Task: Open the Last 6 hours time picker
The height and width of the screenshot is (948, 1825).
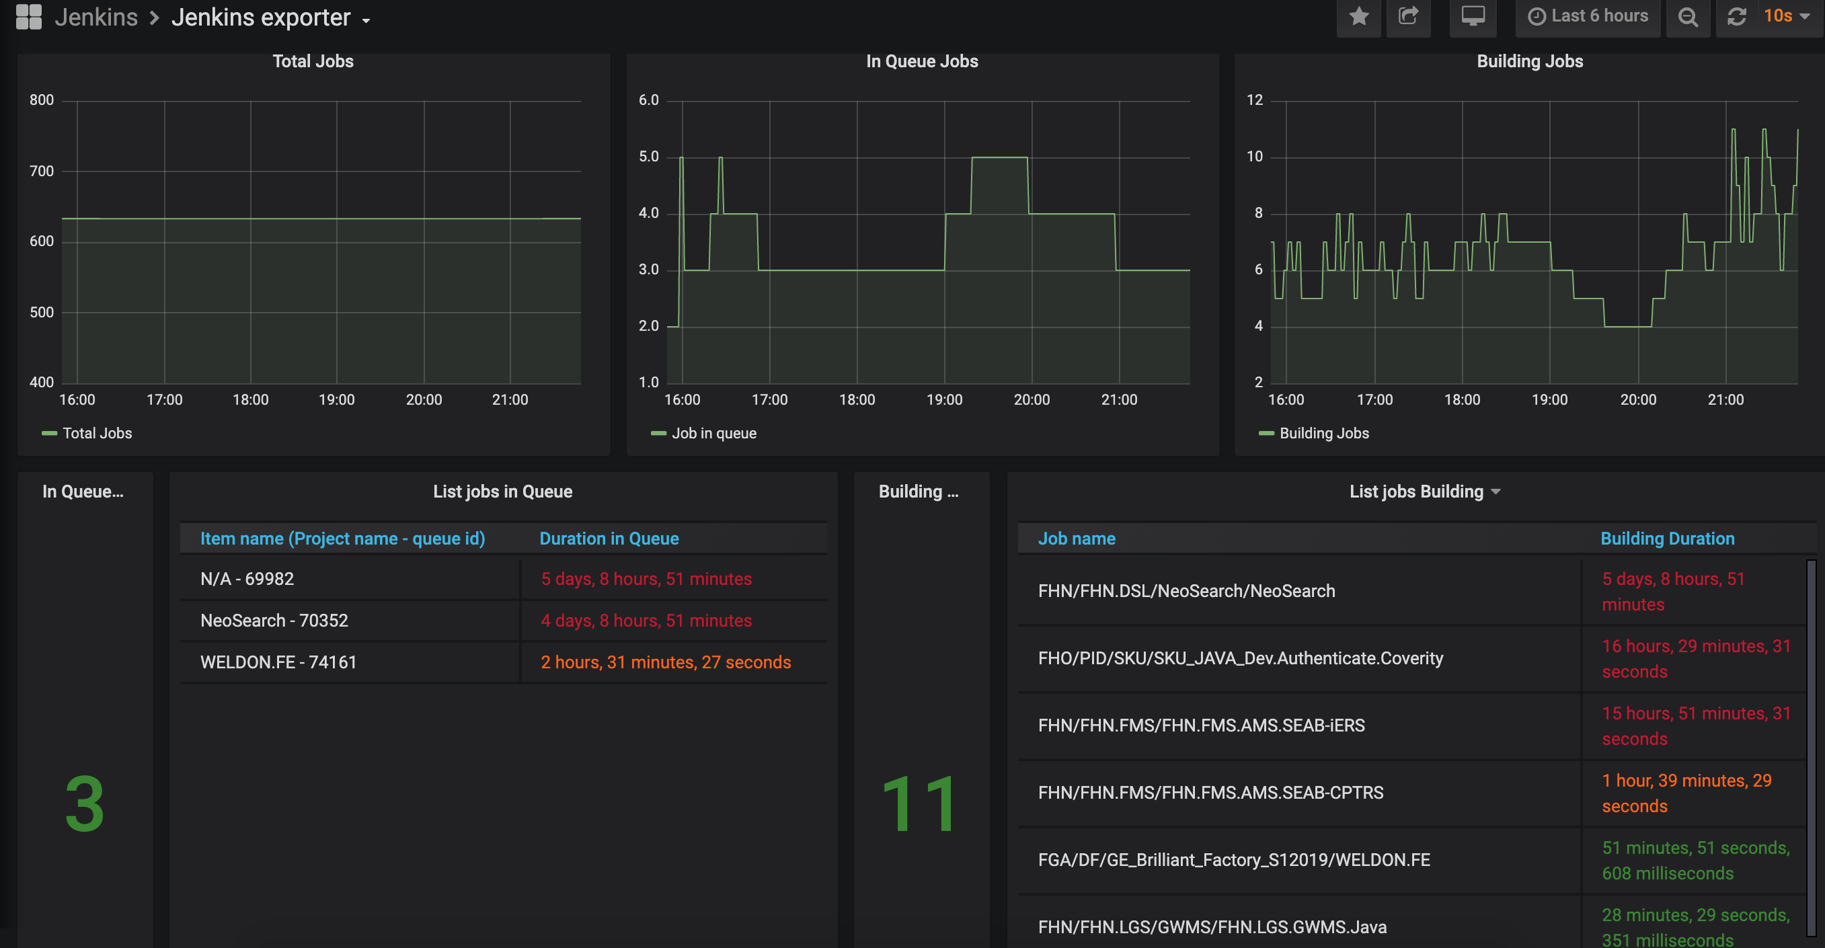Action: [x=1587, y=16]
